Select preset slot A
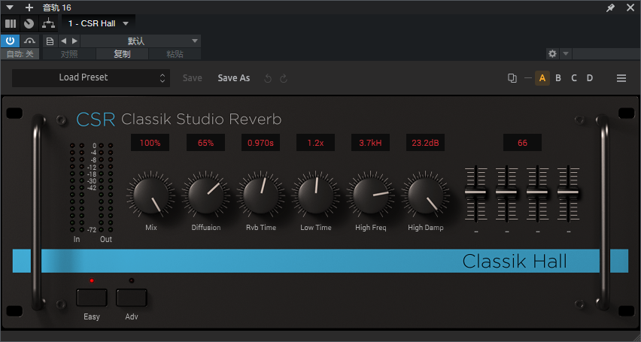Viewport: 641px width, 342px height. pos(542,78)
